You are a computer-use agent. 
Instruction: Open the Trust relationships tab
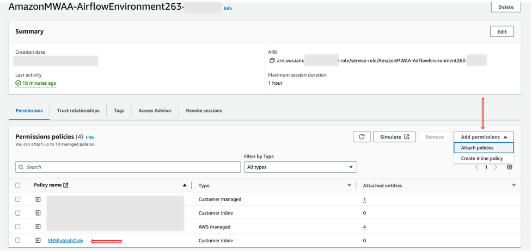point(78,110)
